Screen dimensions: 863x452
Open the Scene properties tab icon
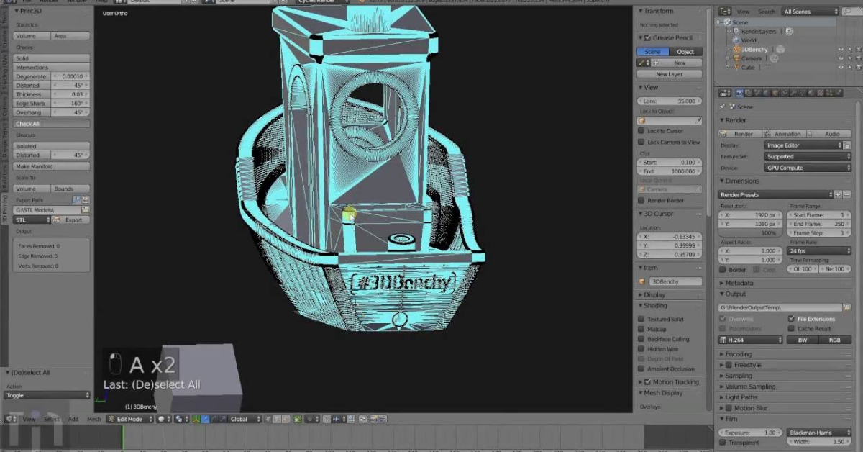point(757,93)
